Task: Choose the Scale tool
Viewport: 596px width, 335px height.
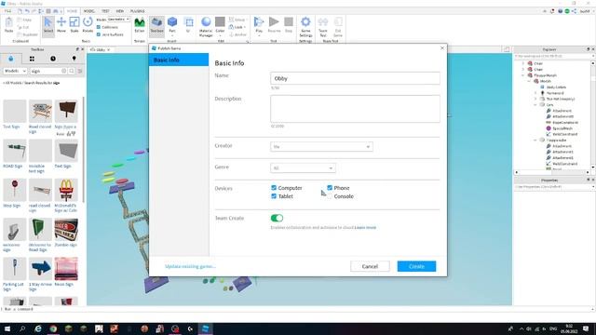Action: 74,25
